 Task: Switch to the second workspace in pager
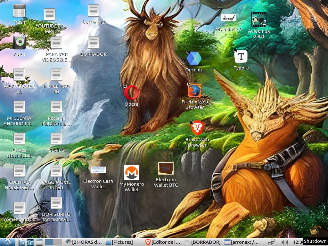coord(58,242)
